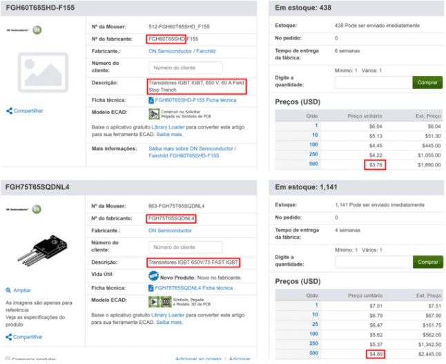Viewport: 446px width, 364px height.
Task: Click ECAD model icon for FGH60T65SHD-F155
Action: pos(154,114)
